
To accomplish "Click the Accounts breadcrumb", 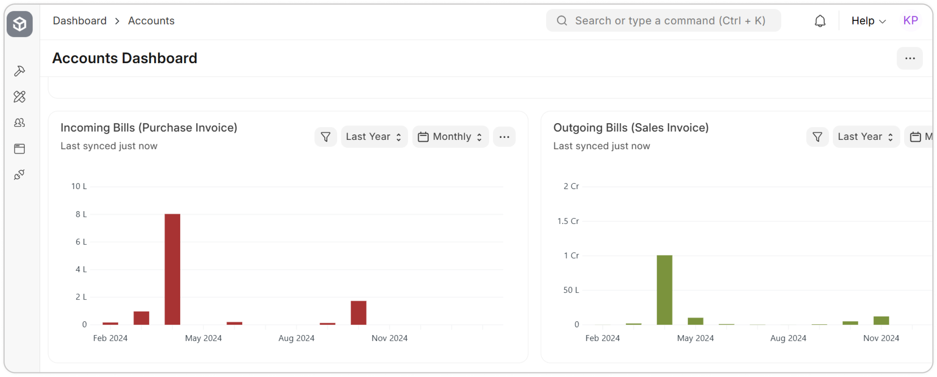I will 151,21.
